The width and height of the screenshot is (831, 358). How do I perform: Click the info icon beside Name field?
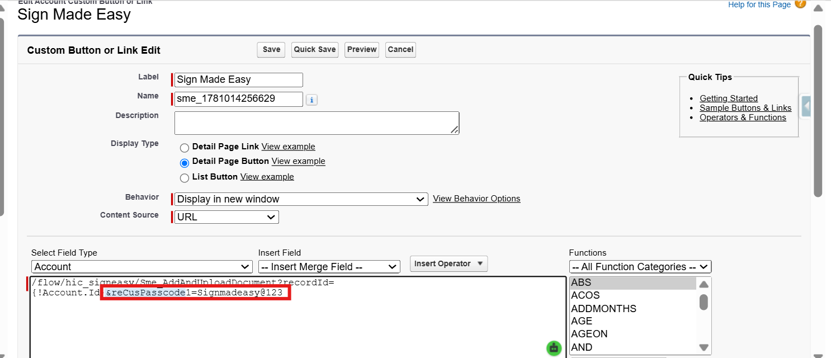click(x=312, y=100)
